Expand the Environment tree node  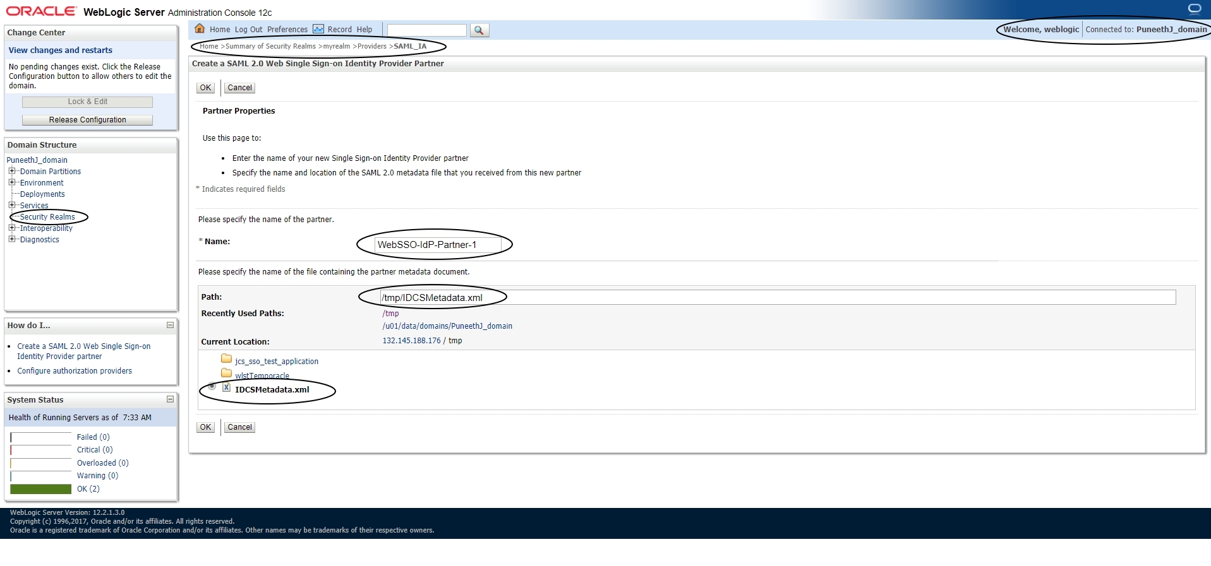pyautogui.click(x=11, y=182)
